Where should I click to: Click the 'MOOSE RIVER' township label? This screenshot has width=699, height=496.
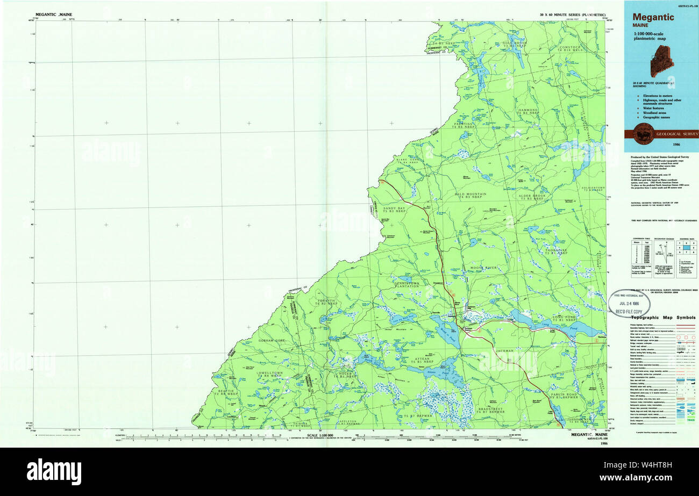[482, 267]
